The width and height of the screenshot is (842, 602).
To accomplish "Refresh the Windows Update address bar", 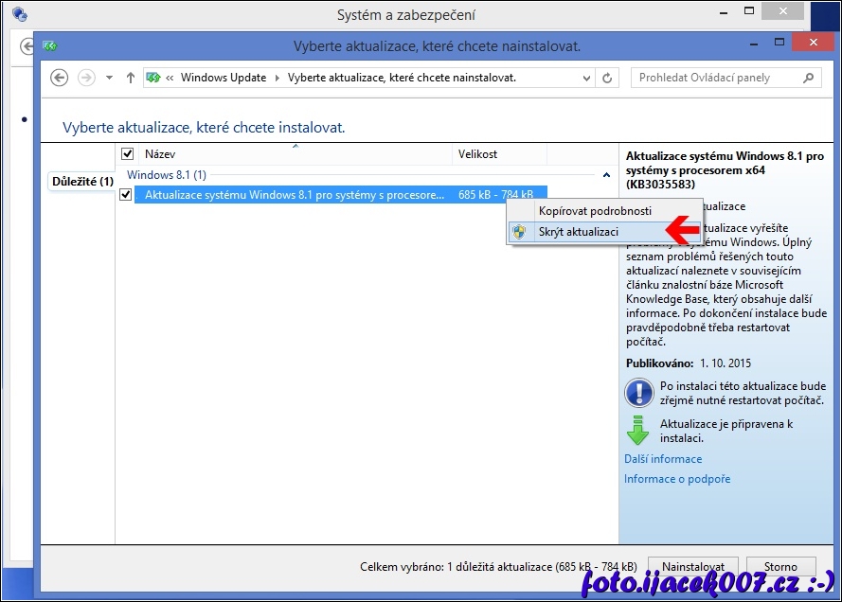I will point(607,78).
